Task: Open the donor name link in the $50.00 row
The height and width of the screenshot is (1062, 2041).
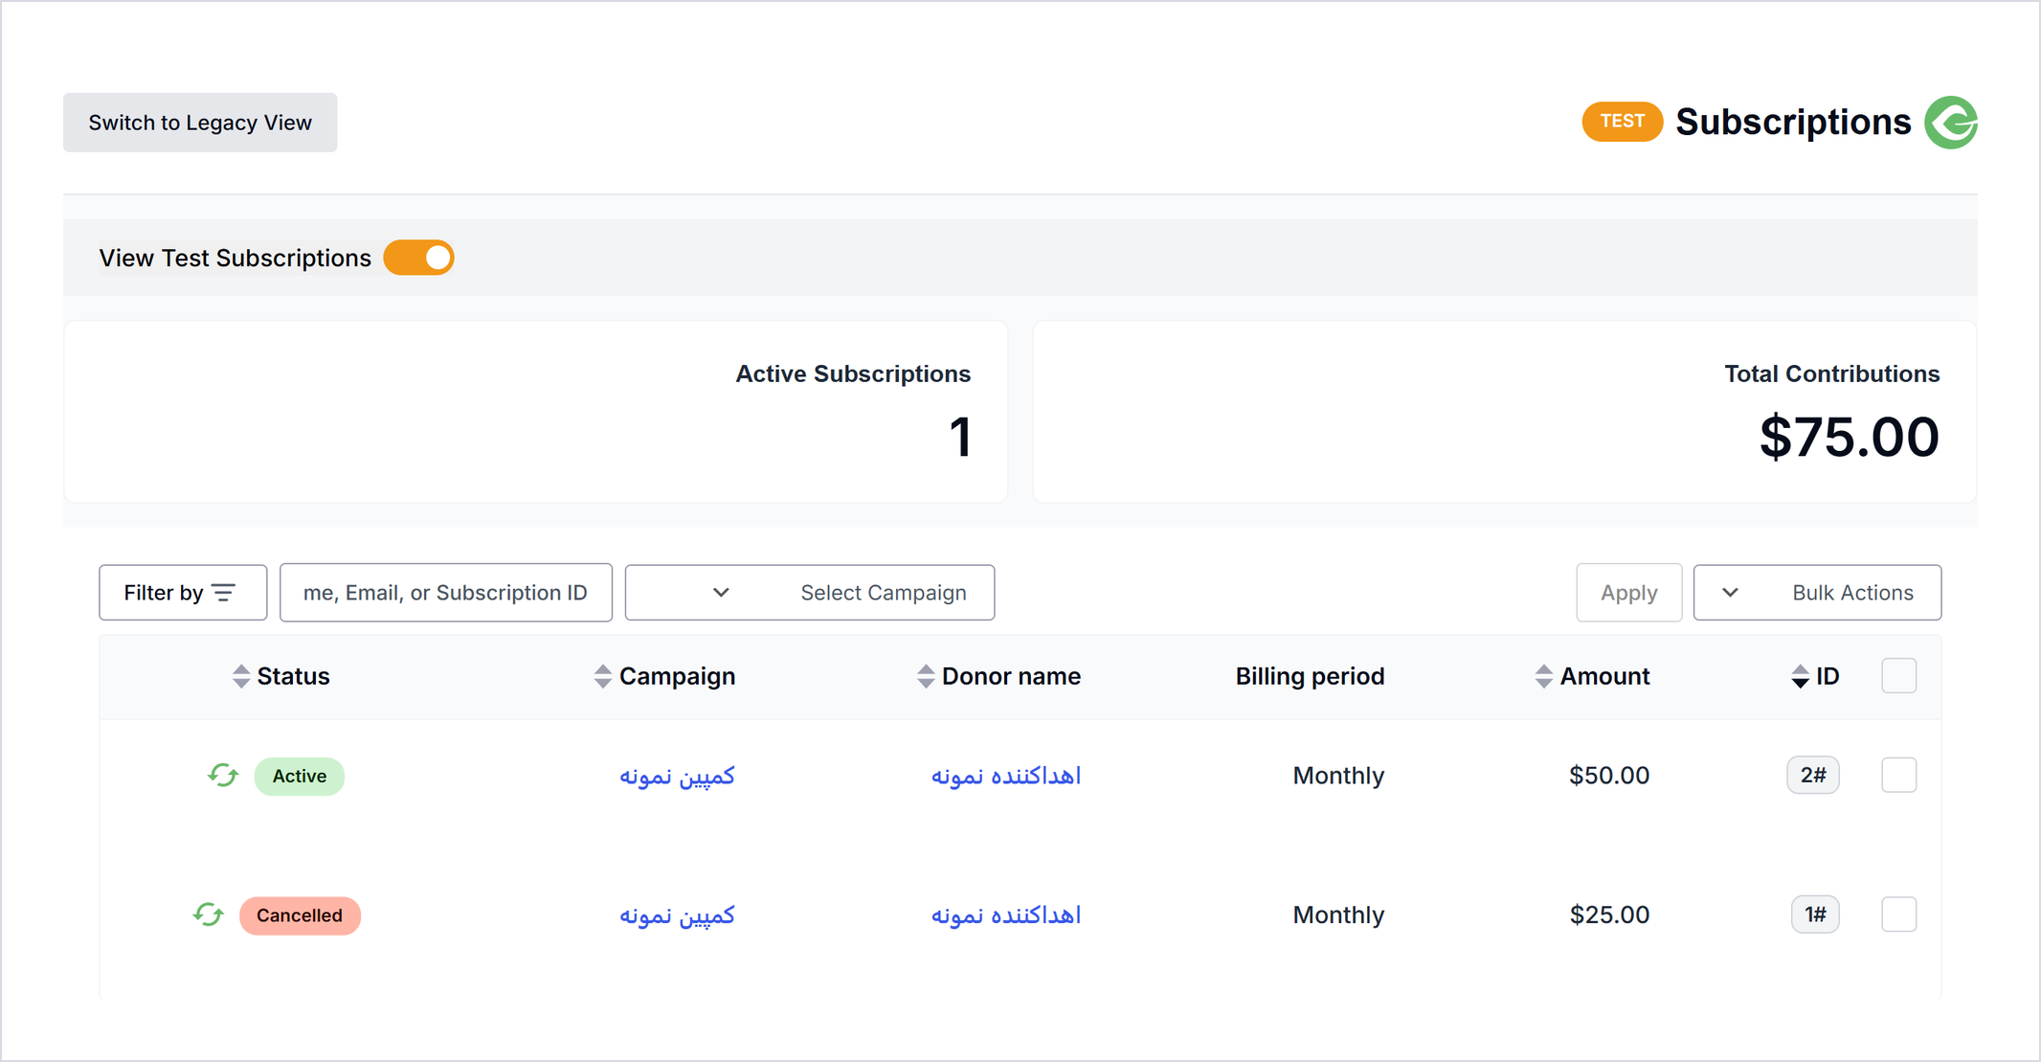Action: [1005, 776]
